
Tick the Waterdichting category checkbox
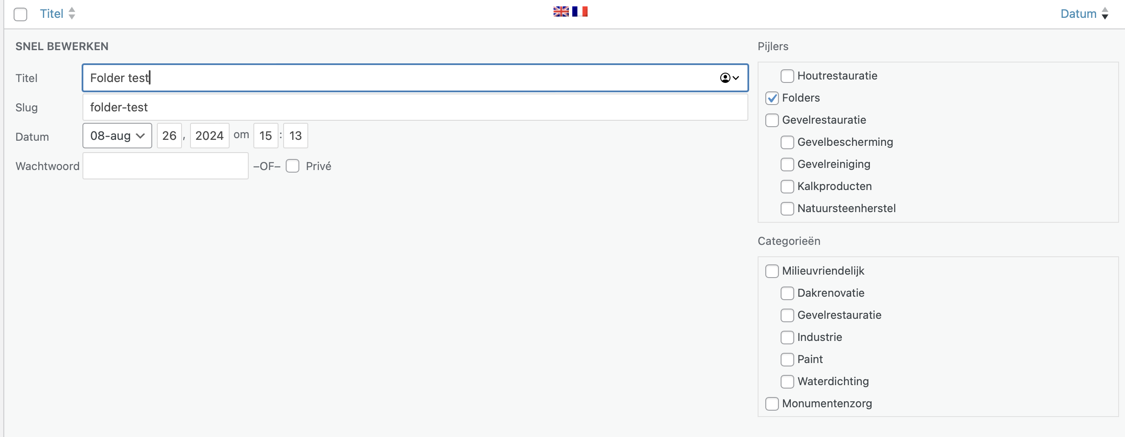(x=787, y=382)
